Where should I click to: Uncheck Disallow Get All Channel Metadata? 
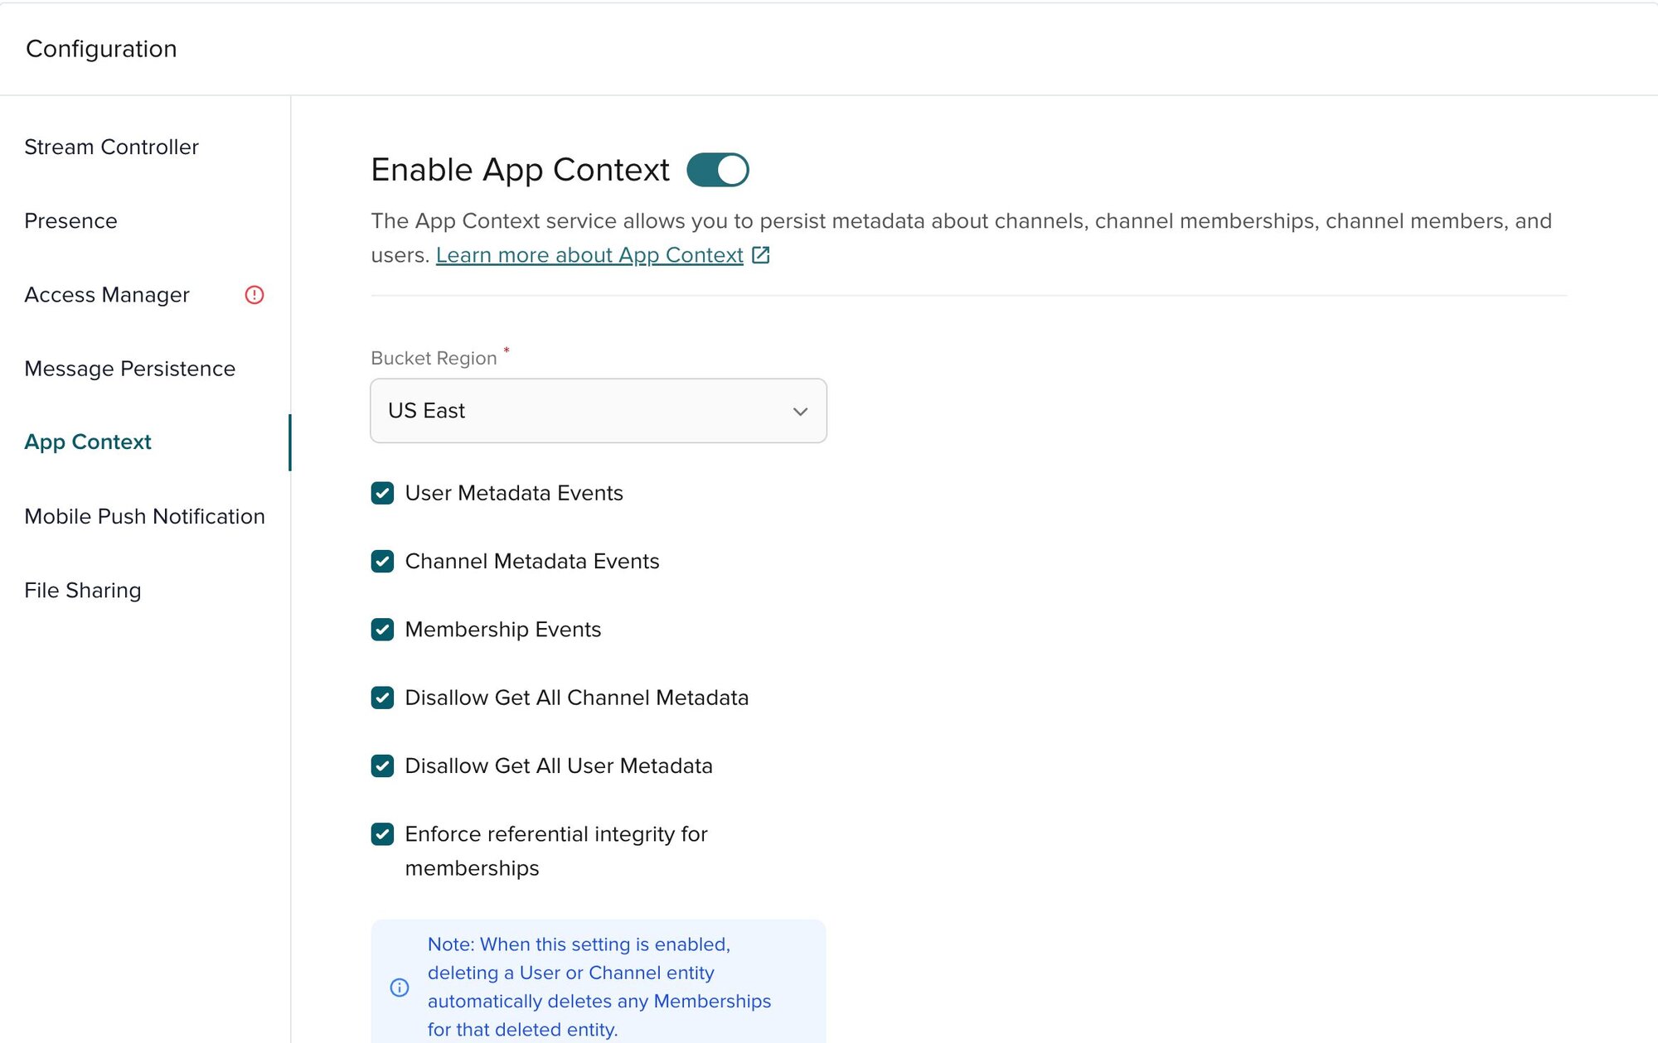tap(382, 698)
